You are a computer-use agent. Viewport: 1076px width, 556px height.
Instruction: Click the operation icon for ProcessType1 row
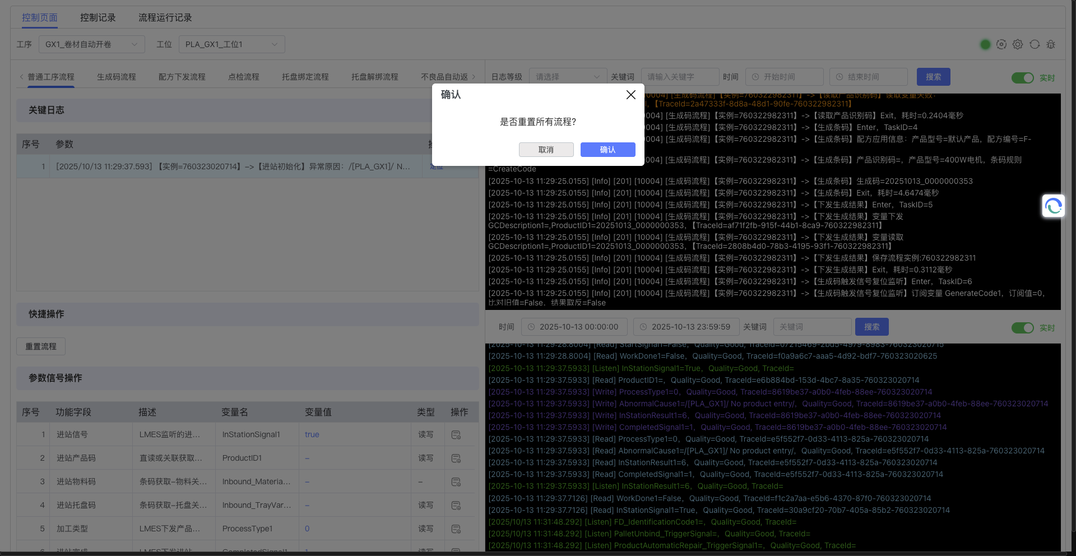456,529
